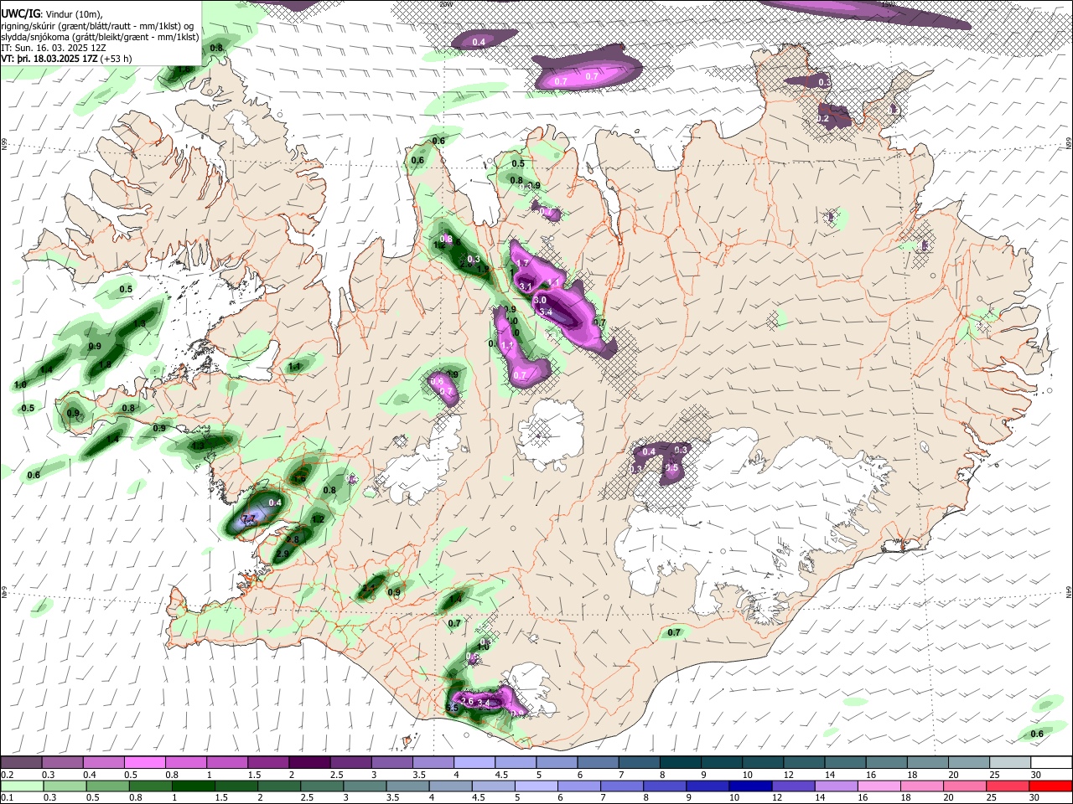The height and width of the screenshot is (804, 1073).
Task: Click the 5.5 value on the south coast
Action: pos(451,709)
